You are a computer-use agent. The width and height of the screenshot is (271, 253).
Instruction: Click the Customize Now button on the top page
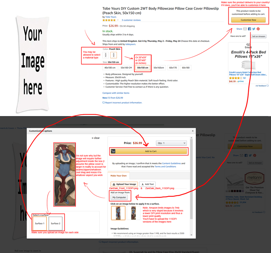[x=248, y=20]
